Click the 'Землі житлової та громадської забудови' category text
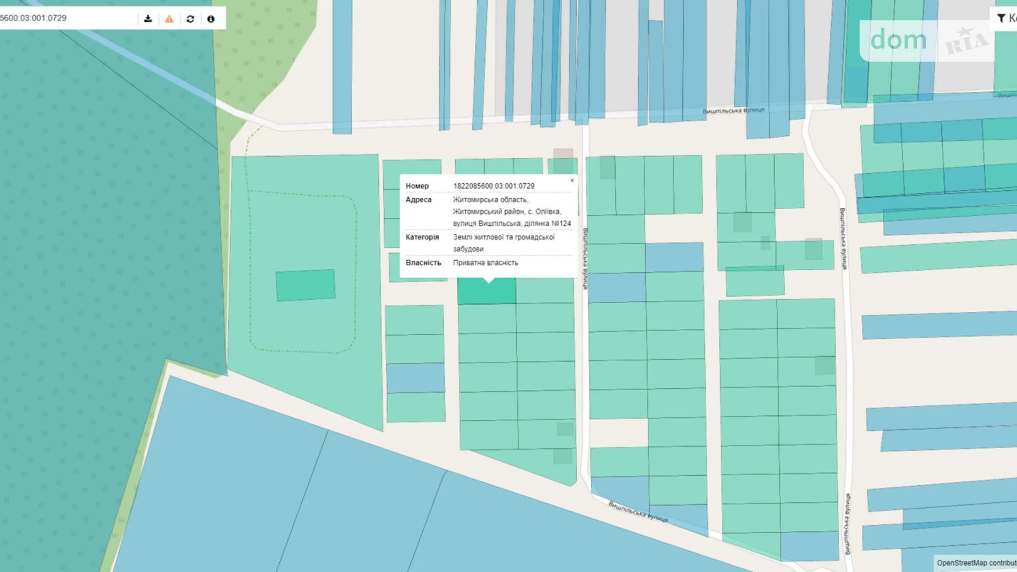Image resolution: width=1017 pixels, height=572 pixels. point(503,243)
